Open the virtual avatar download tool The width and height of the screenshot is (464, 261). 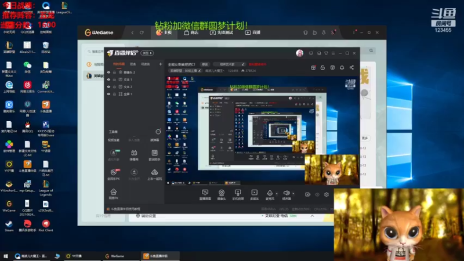(x=113, y=155)
